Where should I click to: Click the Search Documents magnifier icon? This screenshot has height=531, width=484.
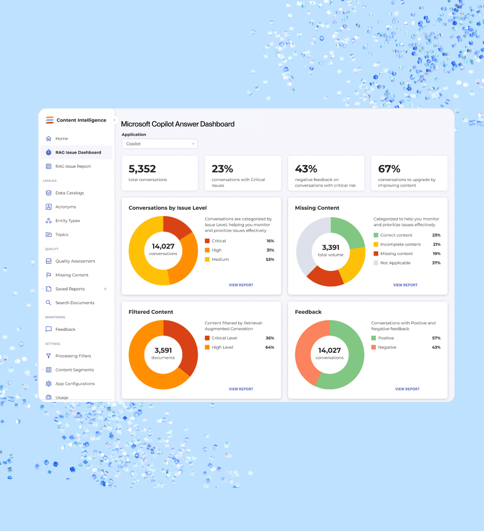[48, 303]
